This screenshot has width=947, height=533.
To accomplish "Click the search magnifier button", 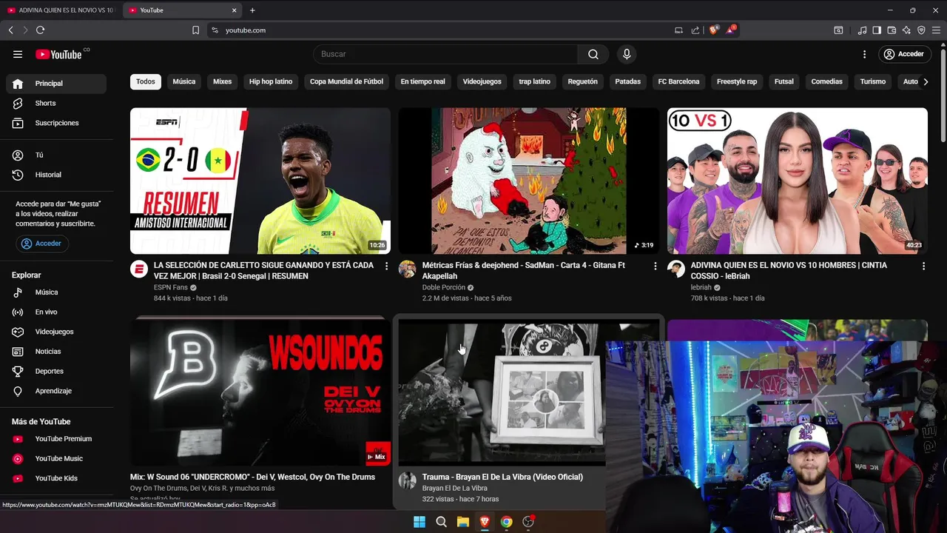I will coord(593,54).
